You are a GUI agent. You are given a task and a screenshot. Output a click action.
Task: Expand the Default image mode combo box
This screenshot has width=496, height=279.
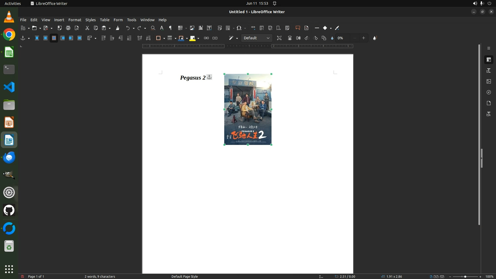[268, 38]
